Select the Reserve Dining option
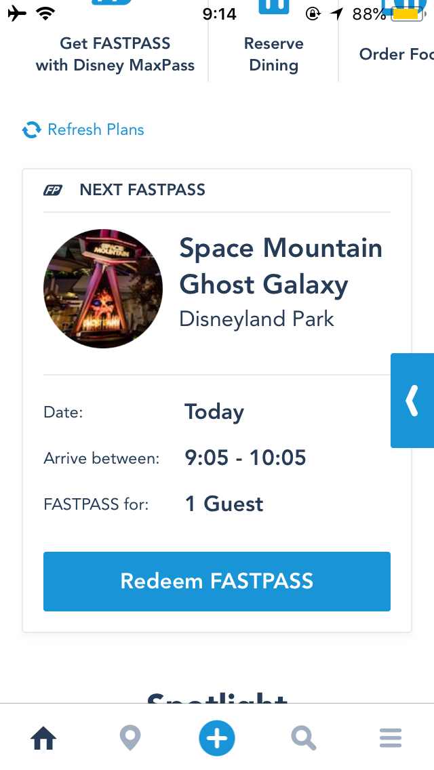The height and width of the screenshot is (770, 434). (274, 54)
